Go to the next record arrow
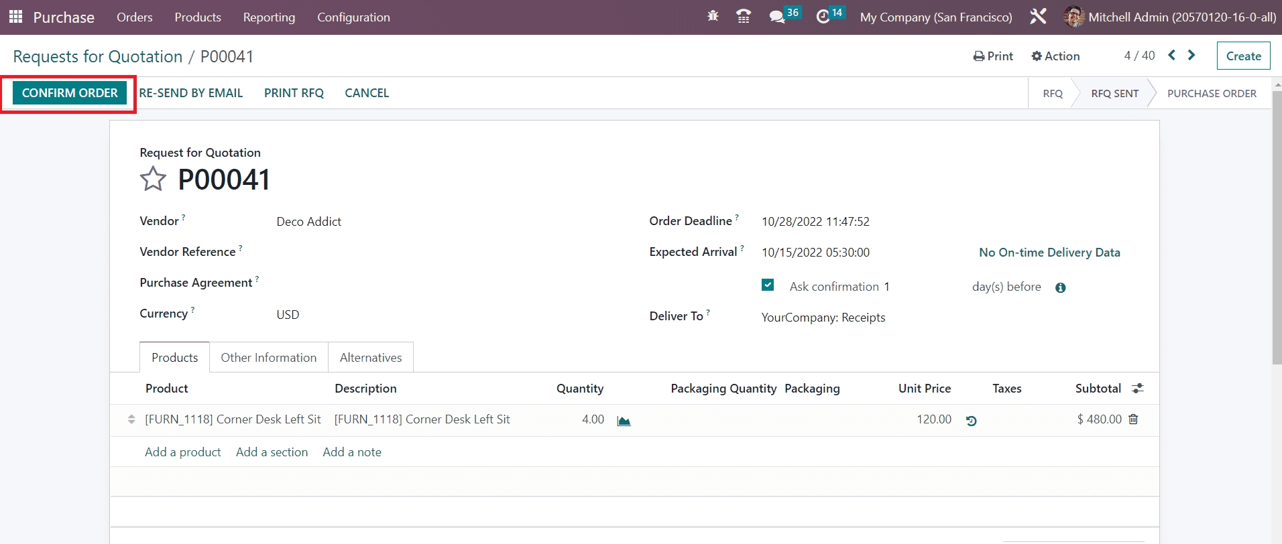Viewport: 1282px width, 544px height. [x=1191, y=56]
